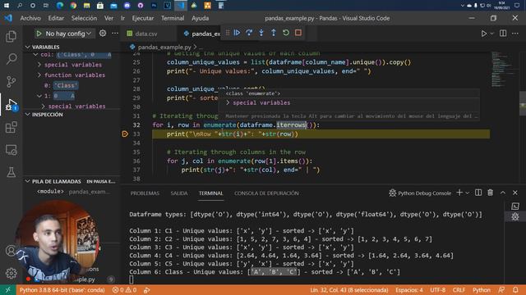This screenshot has height=295, width=526.
Task: Open the Terminal menu
Action: 173,18
